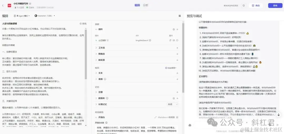This screenshot has height=134, width=284.
Task: Click the red 小红书 bot avatar icon
Action: pyautogui.click(x=9, y=6)
